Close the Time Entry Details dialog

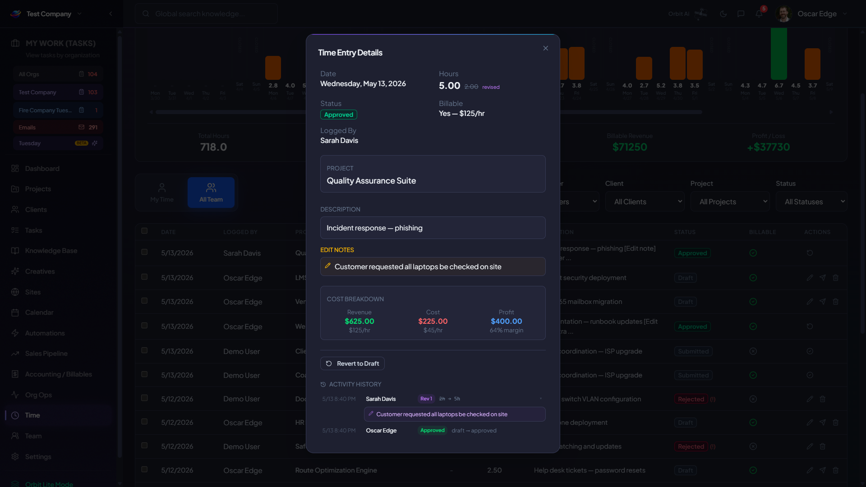545,48
